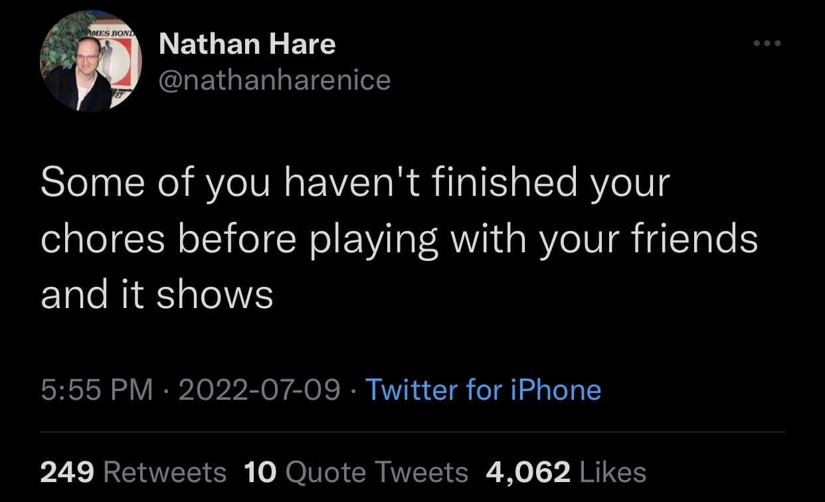Screen dimensions: 825x502
Task: Click the 4,062 like count number
Action: tap(528, 472)
